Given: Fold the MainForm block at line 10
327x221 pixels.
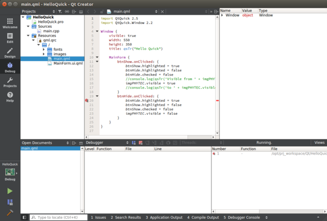Looking at the screenshot, I should (97, 57).
